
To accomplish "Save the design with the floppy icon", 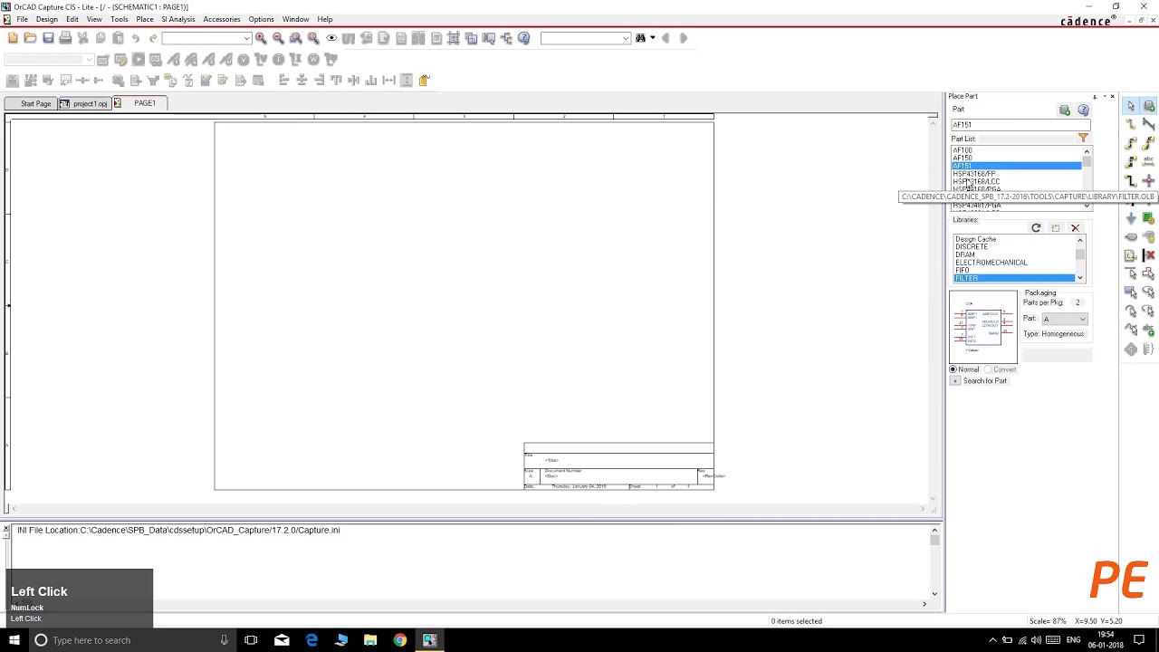I will tap(48, 38).
